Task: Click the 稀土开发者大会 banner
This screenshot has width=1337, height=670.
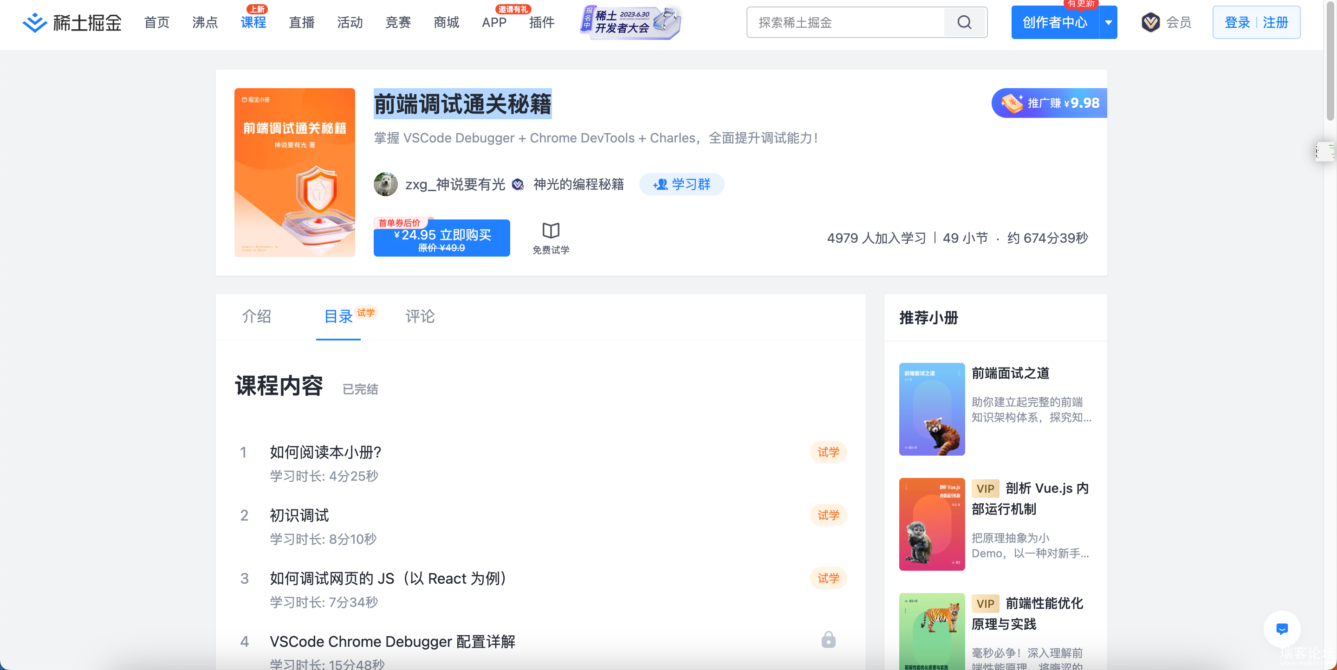Action: tap(630, 22)
